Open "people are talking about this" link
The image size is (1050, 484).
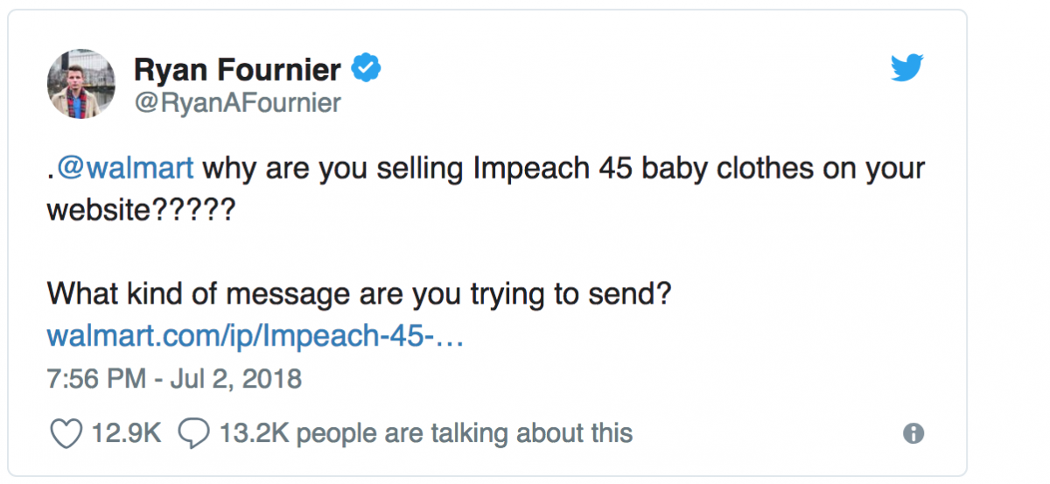(x=470, y=432)
